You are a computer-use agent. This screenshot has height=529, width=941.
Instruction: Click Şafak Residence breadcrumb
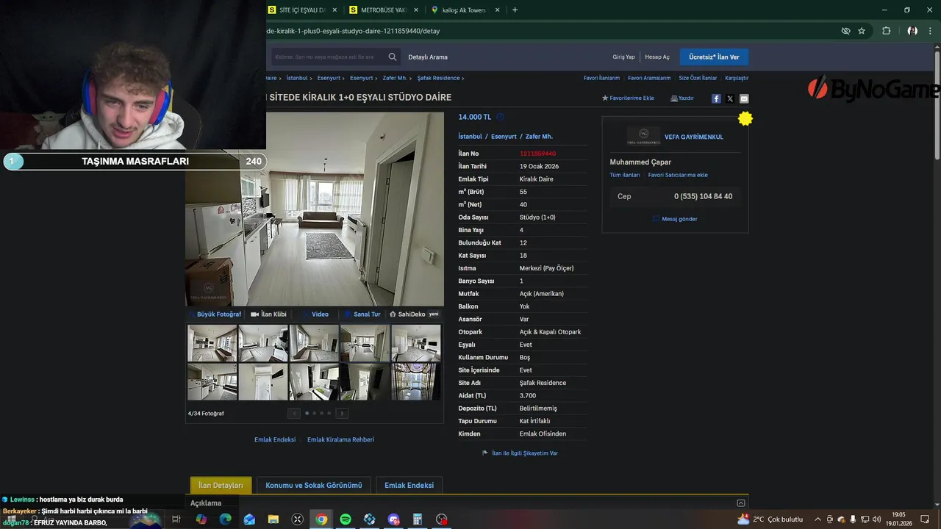438,78
